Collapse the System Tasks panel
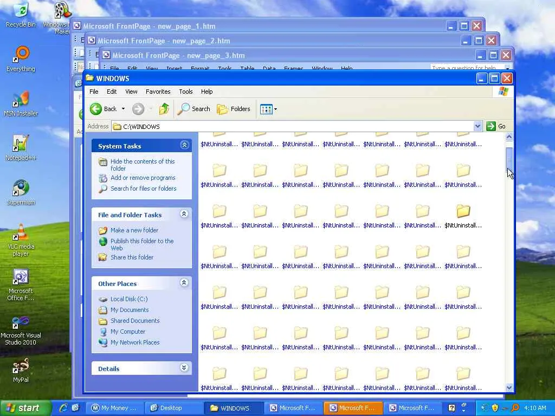This screenshot has width=555, height=416. [x=184, y=145]
